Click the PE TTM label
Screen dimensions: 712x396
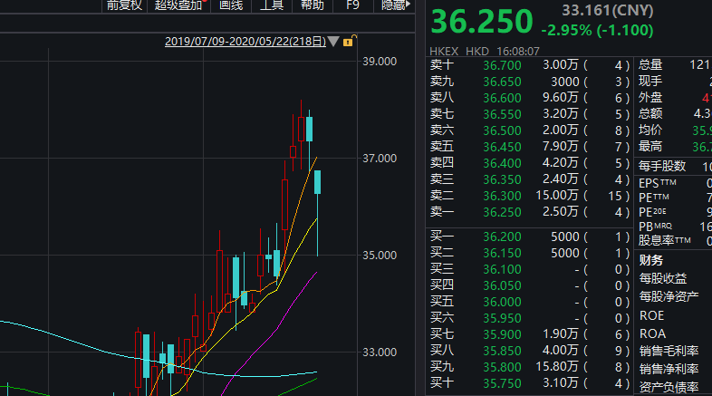[x=653, y=198]
